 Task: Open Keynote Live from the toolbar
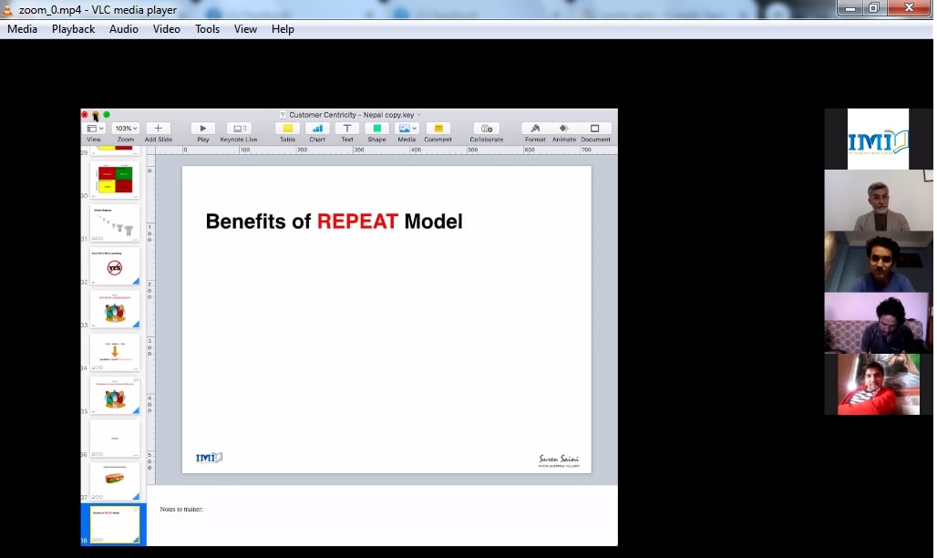click(239, 128)
